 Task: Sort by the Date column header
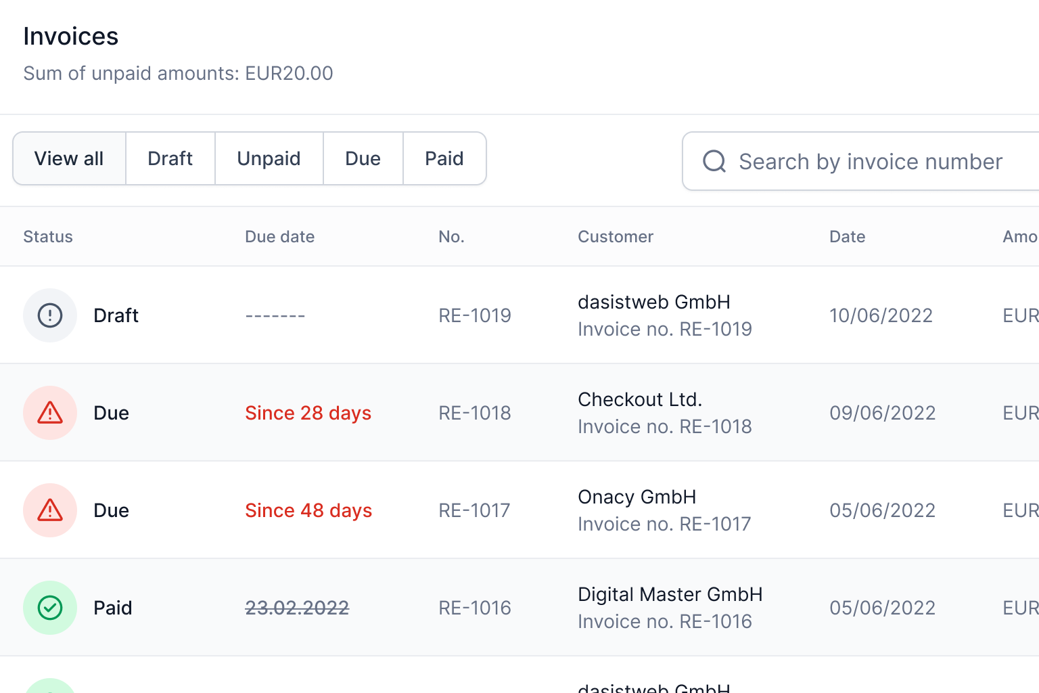(x=848, y=237)
